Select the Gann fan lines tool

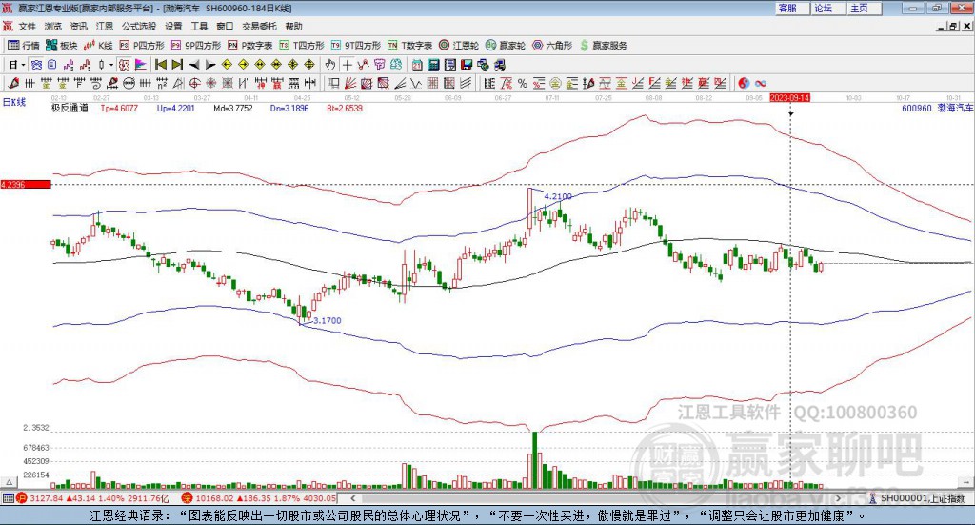[x=350, y=83]
